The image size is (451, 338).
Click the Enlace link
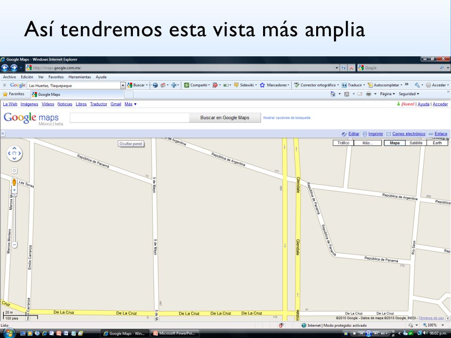[441, 134]
